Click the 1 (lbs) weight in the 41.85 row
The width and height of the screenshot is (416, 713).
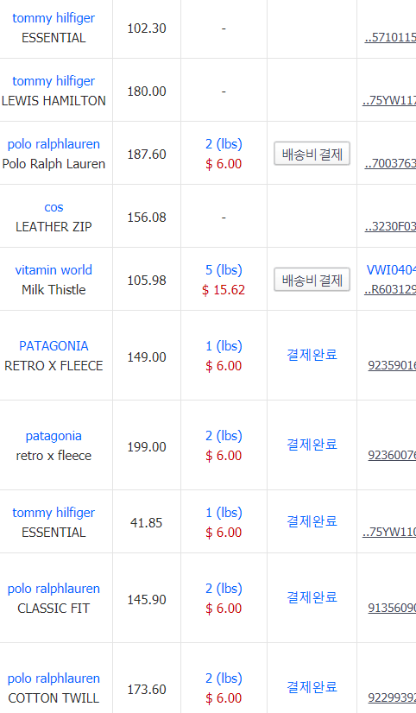(224, 513)
